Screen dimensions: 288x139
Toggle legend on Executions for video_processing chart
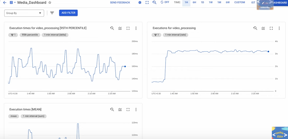(263, 28)
